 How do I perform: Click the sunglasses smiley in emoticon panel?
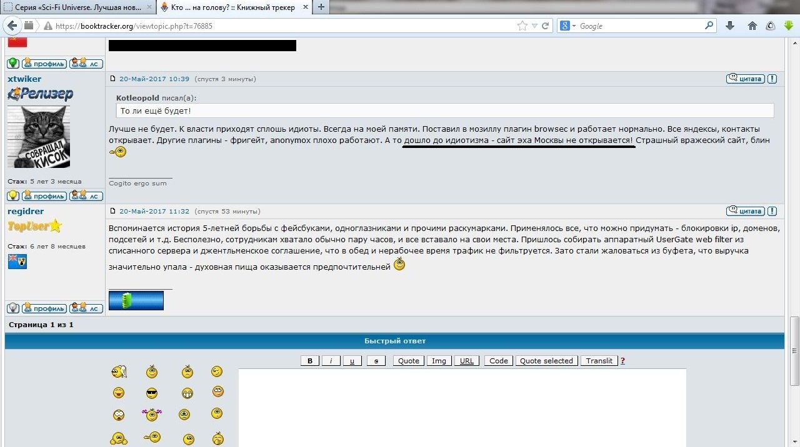click(152, 393)
